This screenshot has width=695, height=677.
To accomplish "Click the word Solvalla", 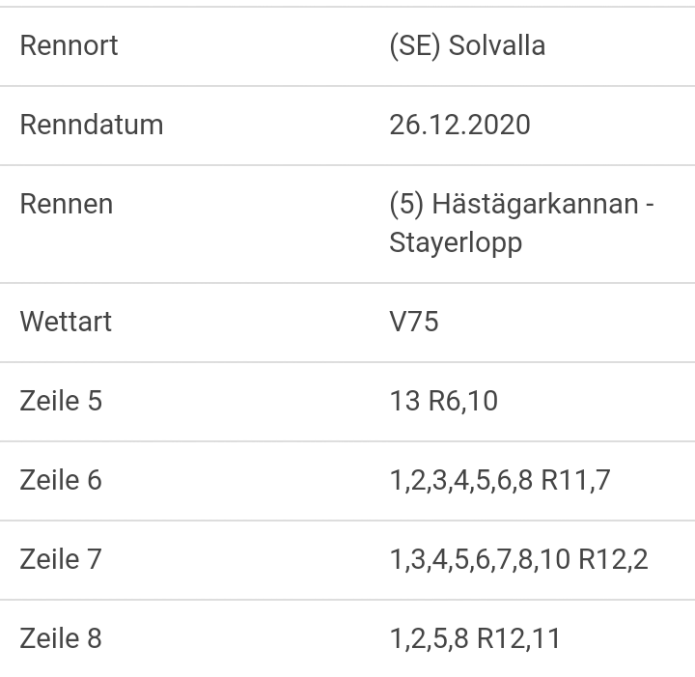I will click(497, 45).
